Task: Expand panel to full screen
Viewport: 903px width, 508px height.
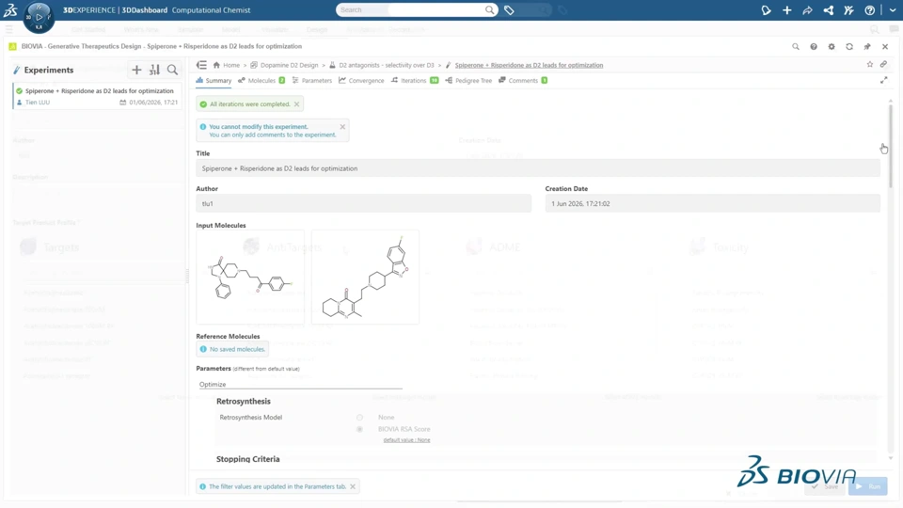Action: pos(883,81)
